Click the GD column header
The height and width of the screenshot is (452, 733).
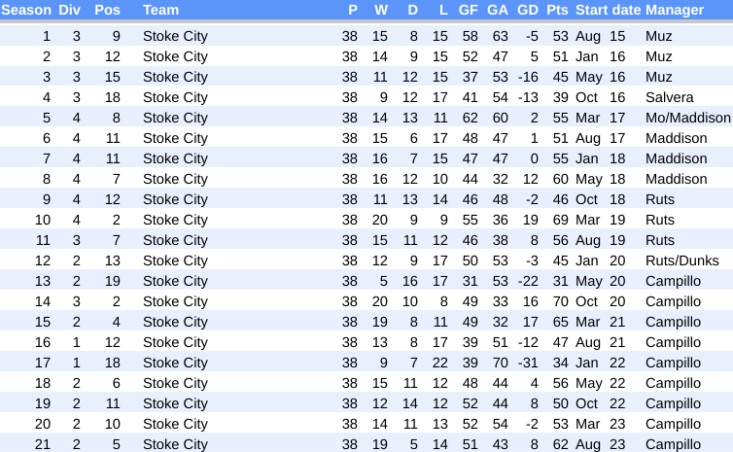[x=528, y=10]
